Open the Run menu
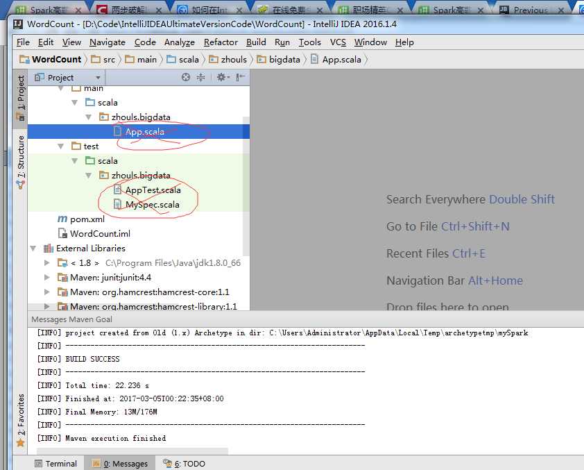The height and width of the screenshot is (470, 584). pos(282,42)
